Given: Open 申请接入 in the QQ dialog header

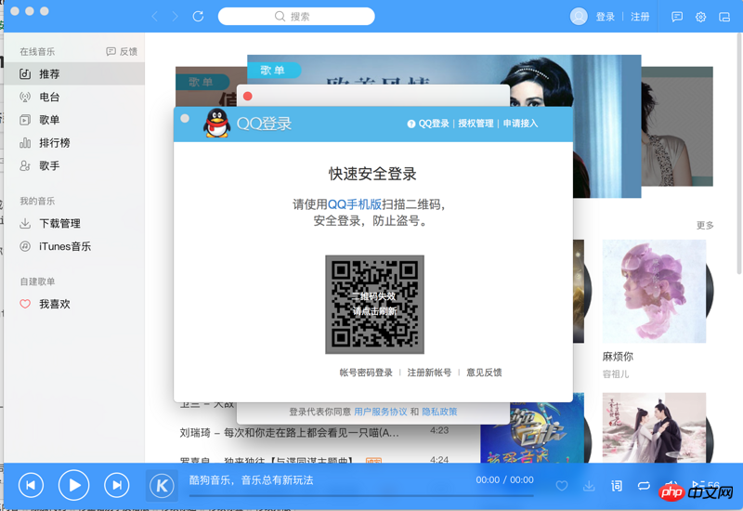Looking at the screenshot, I should 520,124.
